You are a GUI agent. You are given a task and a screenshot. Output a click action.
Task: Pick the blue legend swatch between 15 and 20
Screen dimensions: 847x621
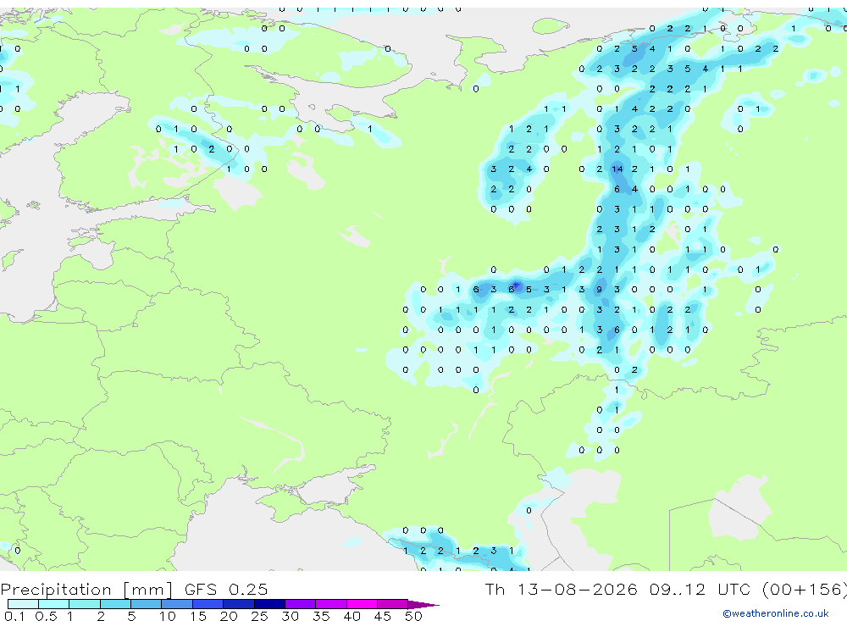(x=208, y=604)
